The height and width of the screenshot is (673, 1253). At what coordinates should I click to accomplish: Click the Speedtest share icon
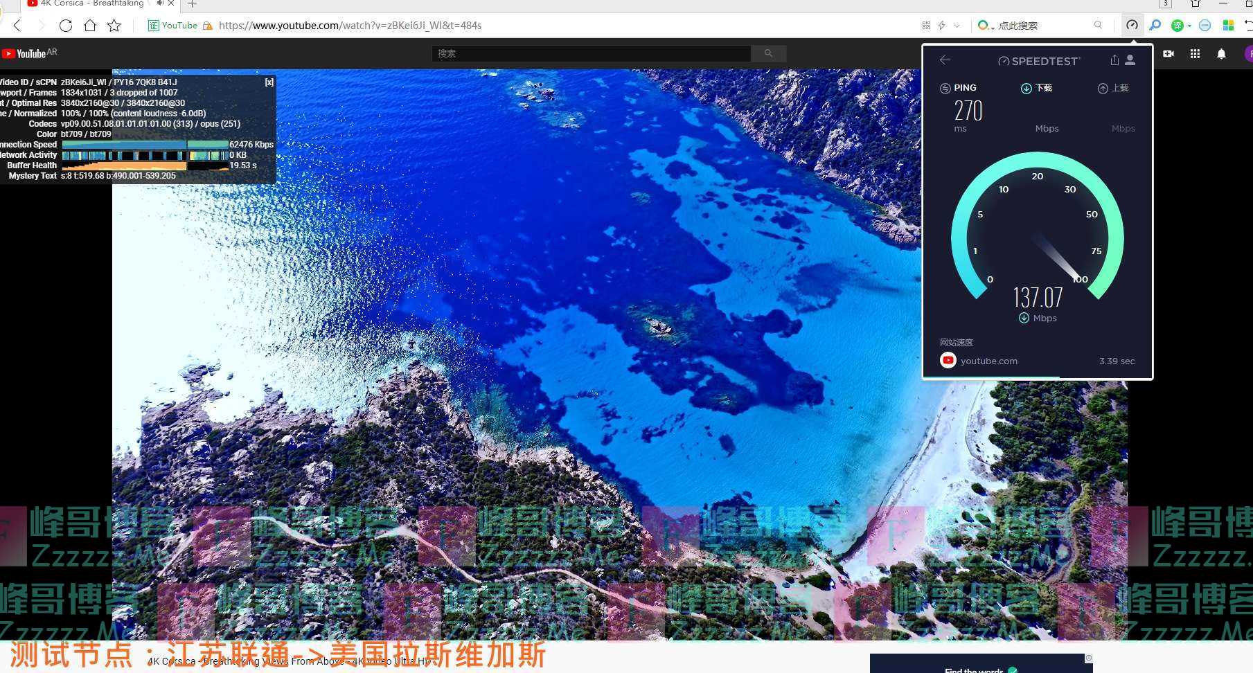click(1114, 60)
